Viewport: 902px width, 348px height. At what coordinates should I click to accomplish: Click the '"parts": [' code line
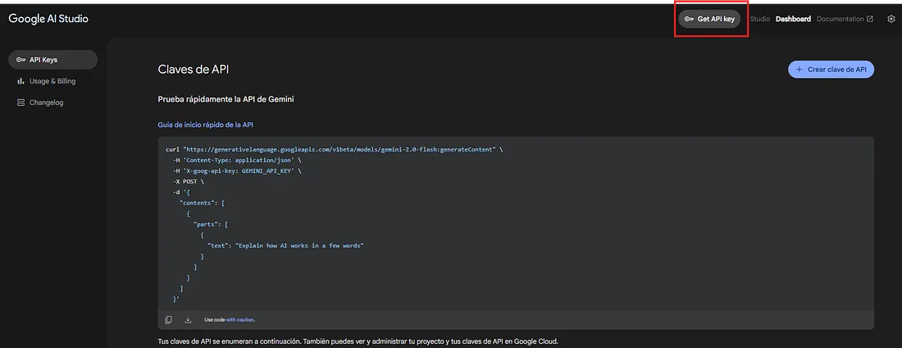point(212,224)
